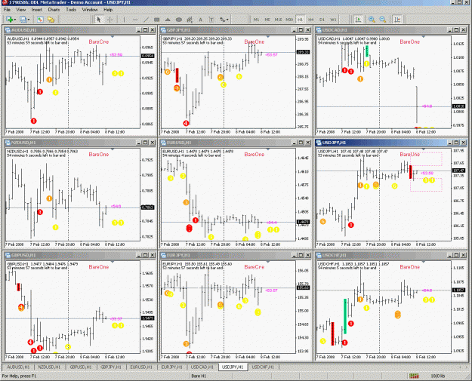The image size is (472, 381).
Task: Click chart shift triangle marker in AUDUSD chart
Action: click(x=113, y=37)
